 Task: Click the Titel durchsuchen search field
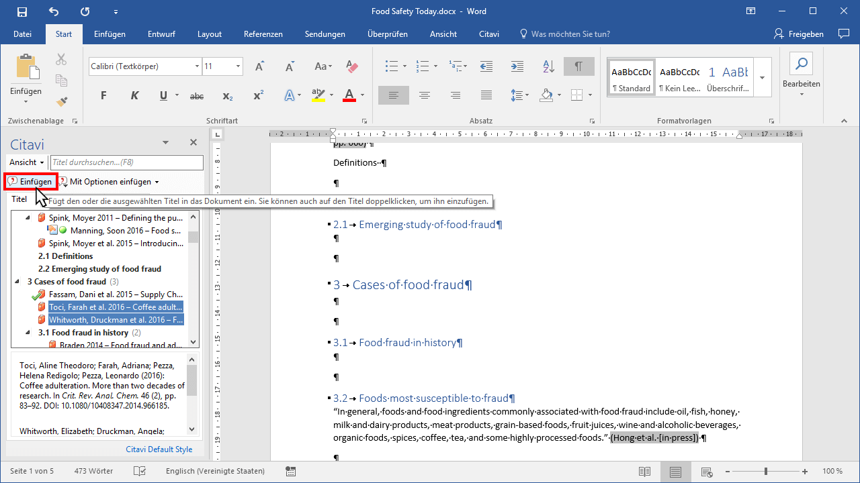point(126,162)
